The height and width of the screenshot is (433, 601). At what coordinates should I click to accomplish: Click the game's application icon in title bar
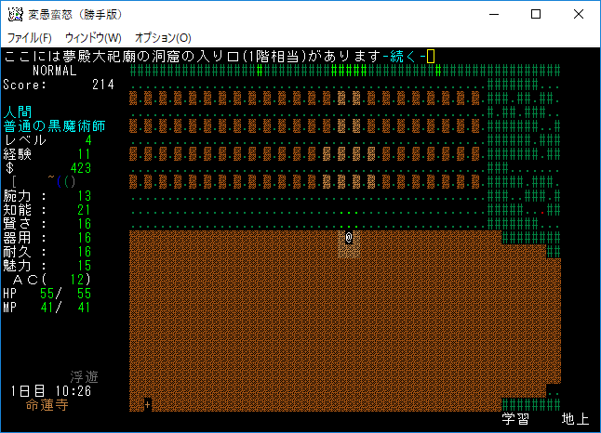(16, 14)
